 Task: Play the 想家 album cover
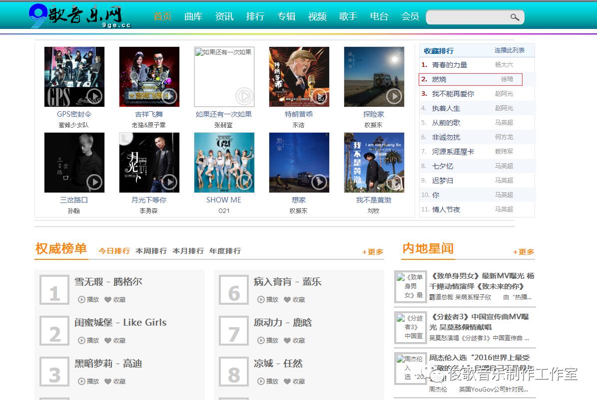click(x=299, y=163)
